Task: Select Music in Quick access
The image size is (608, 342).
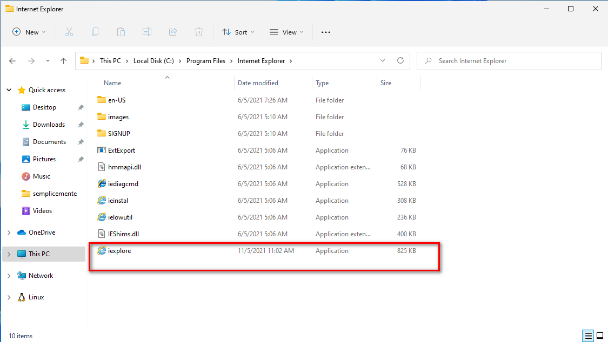Action: tap(42, 176)
